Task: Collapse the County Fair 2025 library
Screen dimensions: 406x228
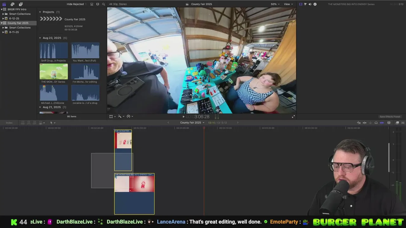Action: coord(2,23)
